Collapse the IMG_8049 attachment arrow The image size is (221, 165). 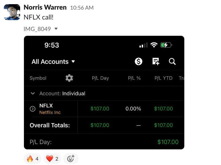coord(56,29)
